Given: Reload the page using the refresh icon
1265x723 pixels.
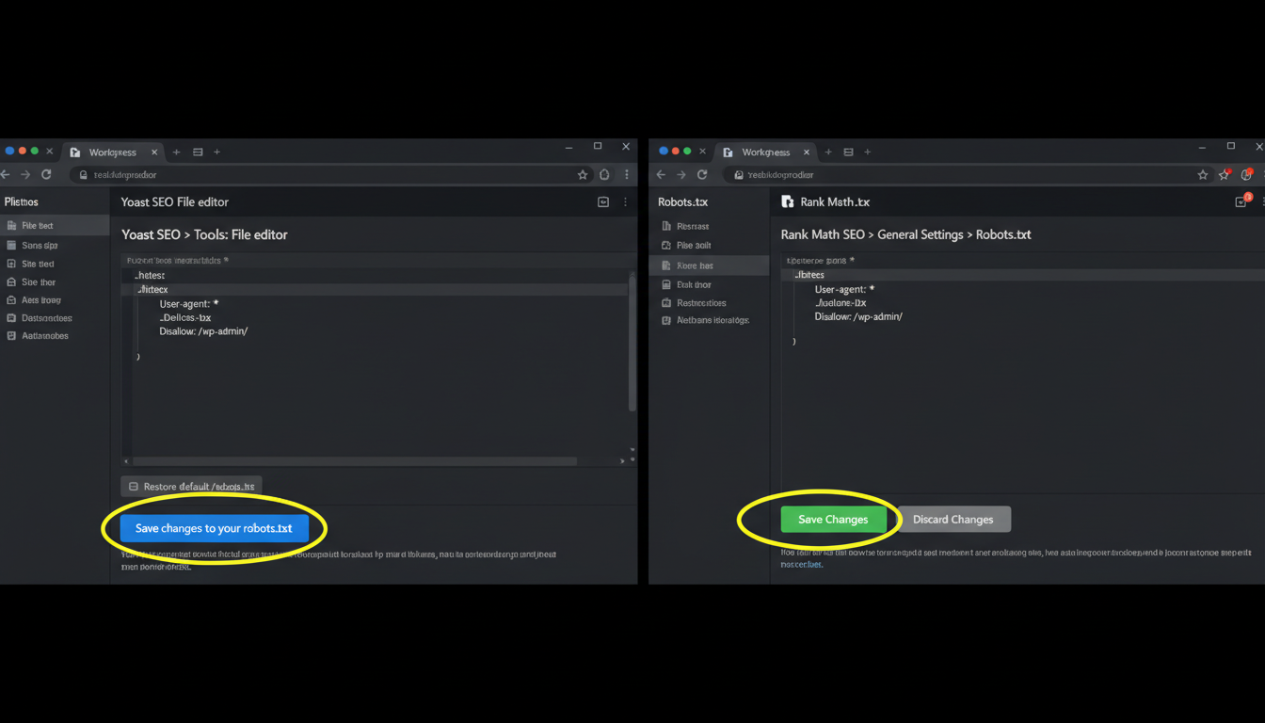Looking at the screenshot, I should [46, 174].
